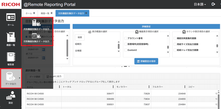
Task: Click the @Remote Reporting Portal title
Action: tap(49, 5)
